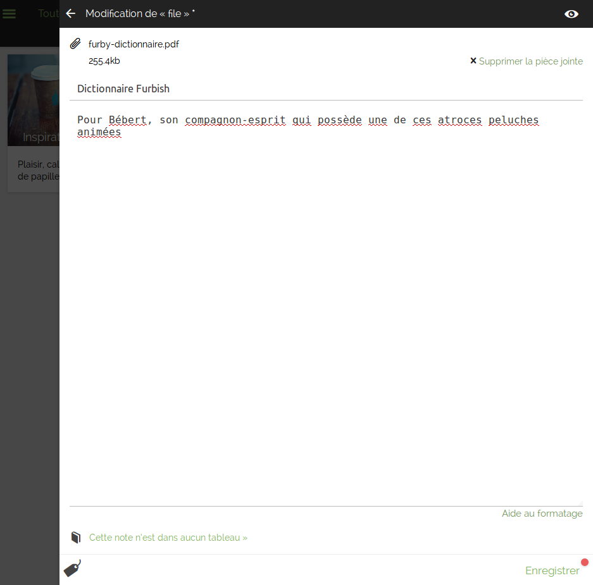Screen dimensions: 593x585
Task: Toggle preview with the eye icon
Action: (x=571, y=14)
